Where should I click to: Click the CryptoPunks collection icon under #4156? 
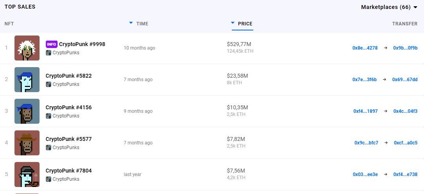pyautogui.click(x=49, y=116)
